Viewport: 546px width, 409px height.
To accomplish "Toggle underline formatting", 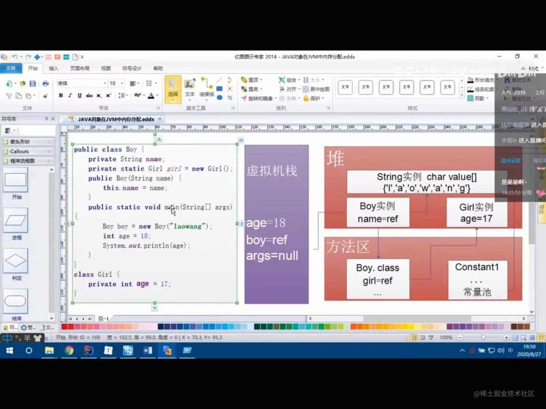I will [x=80, y=95].
